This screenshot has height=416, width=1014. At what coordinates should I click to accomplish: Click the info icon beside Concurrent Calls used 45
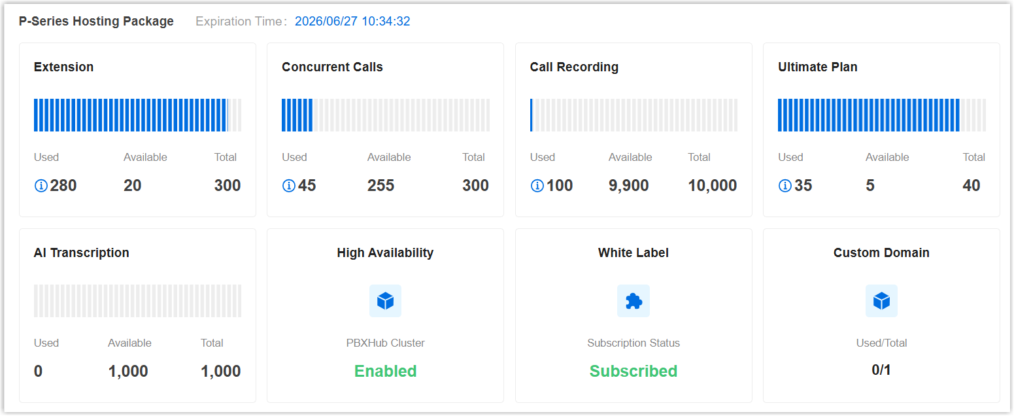pyautogui.click(x=289, y=186)
